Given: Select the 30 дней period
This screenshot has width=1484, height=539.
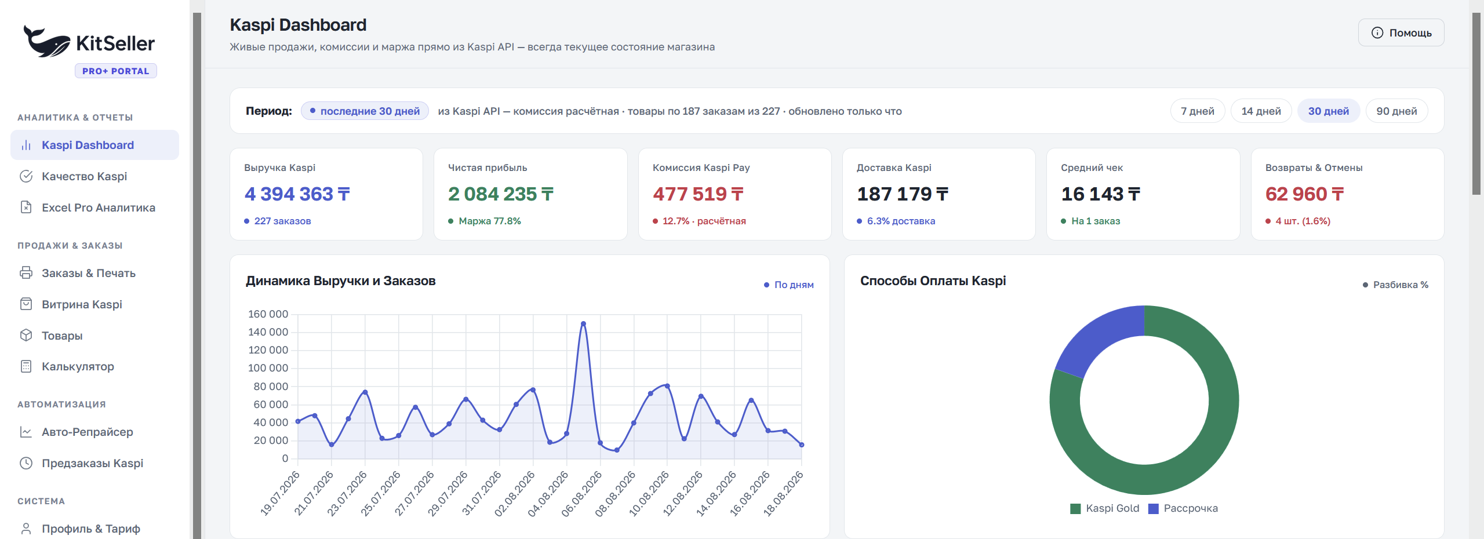Looking at the screenshot, I should (1329, 111).
